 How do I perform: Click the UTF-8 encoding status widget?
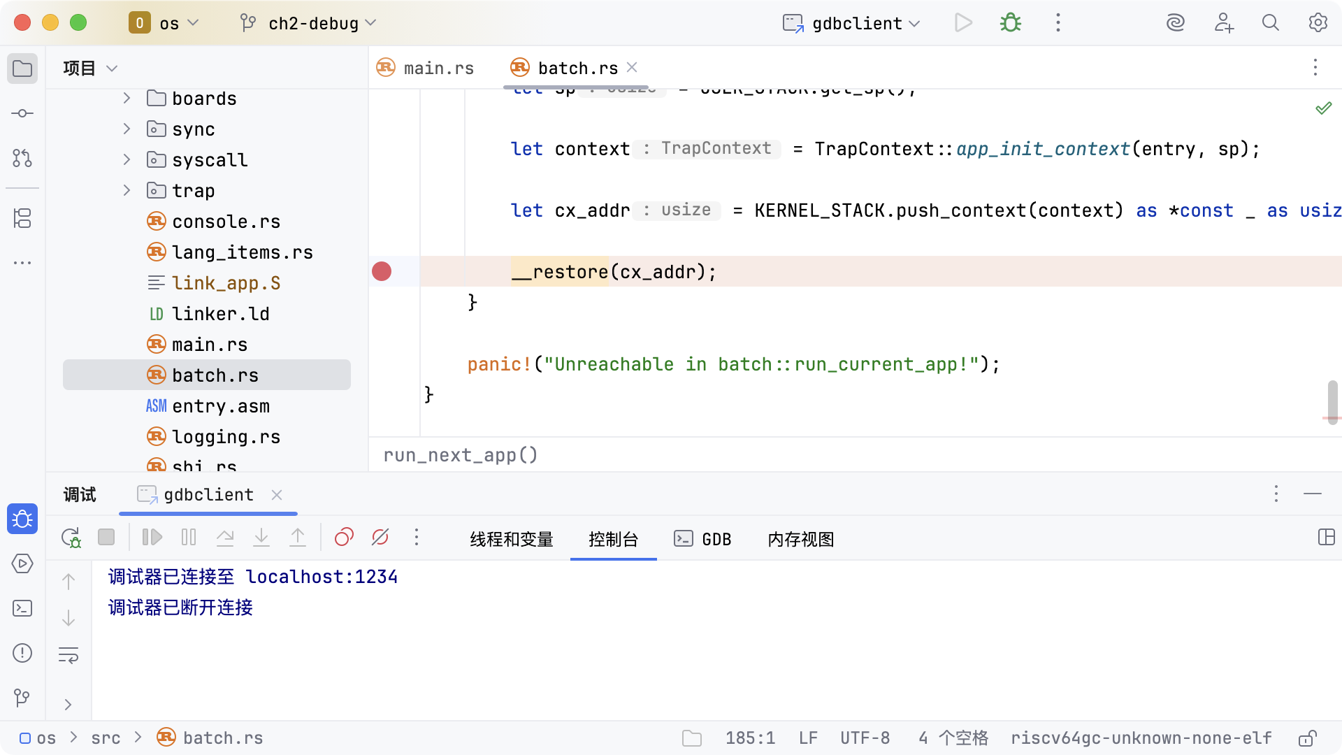[x=865, y=738]
